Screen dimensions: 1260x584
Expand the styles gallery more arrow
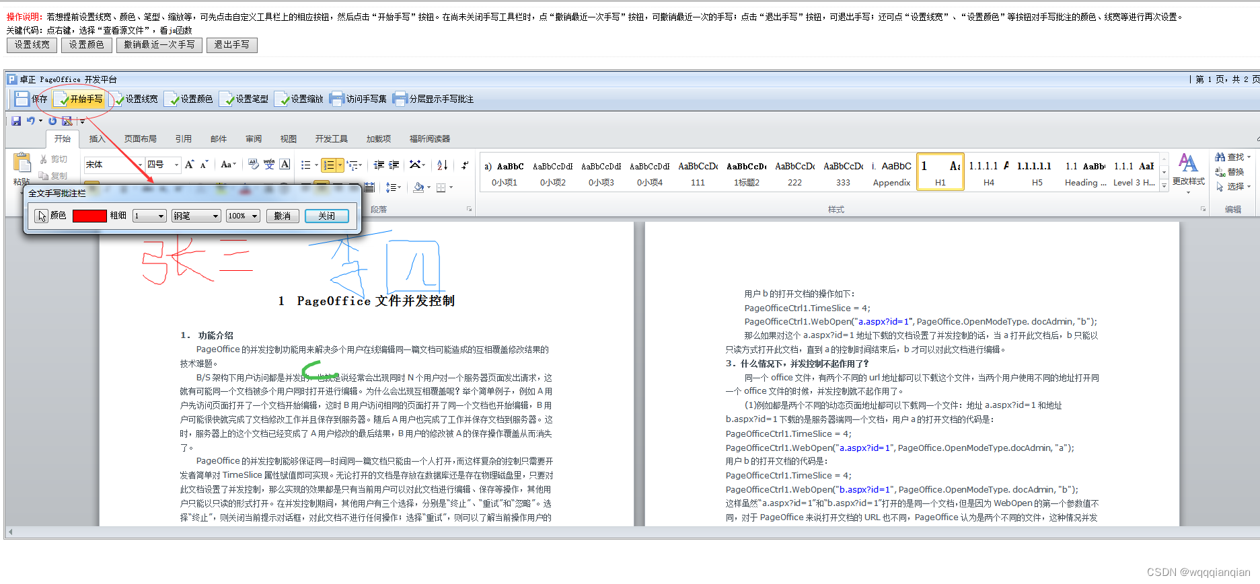(1164, 187)
